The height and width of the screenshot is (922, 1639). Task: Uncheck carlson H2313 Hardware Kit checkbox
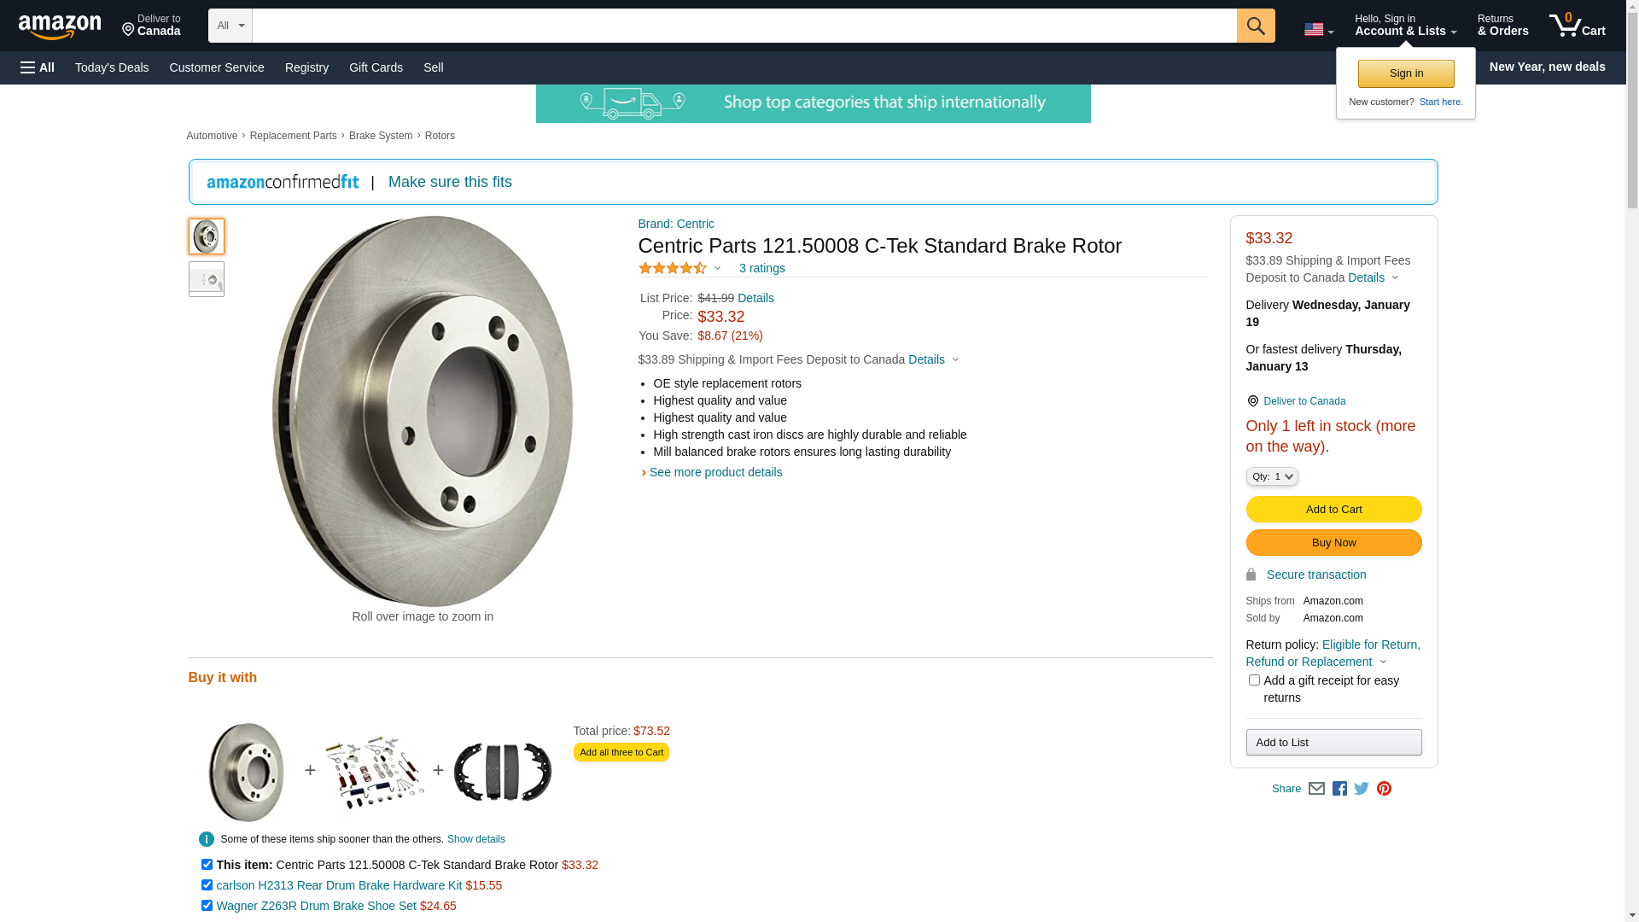[x=207, y=885]
